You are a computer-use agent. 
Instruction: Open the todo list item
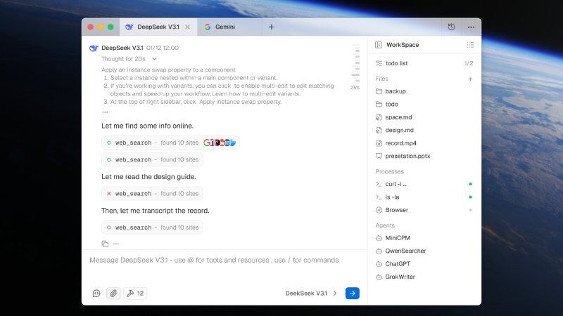click(424, 63)
